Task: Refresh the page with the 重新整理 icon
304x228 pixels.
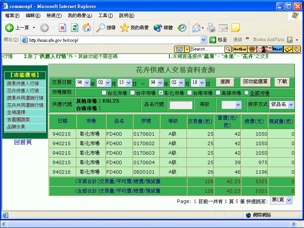Action: tap(74, 27)
